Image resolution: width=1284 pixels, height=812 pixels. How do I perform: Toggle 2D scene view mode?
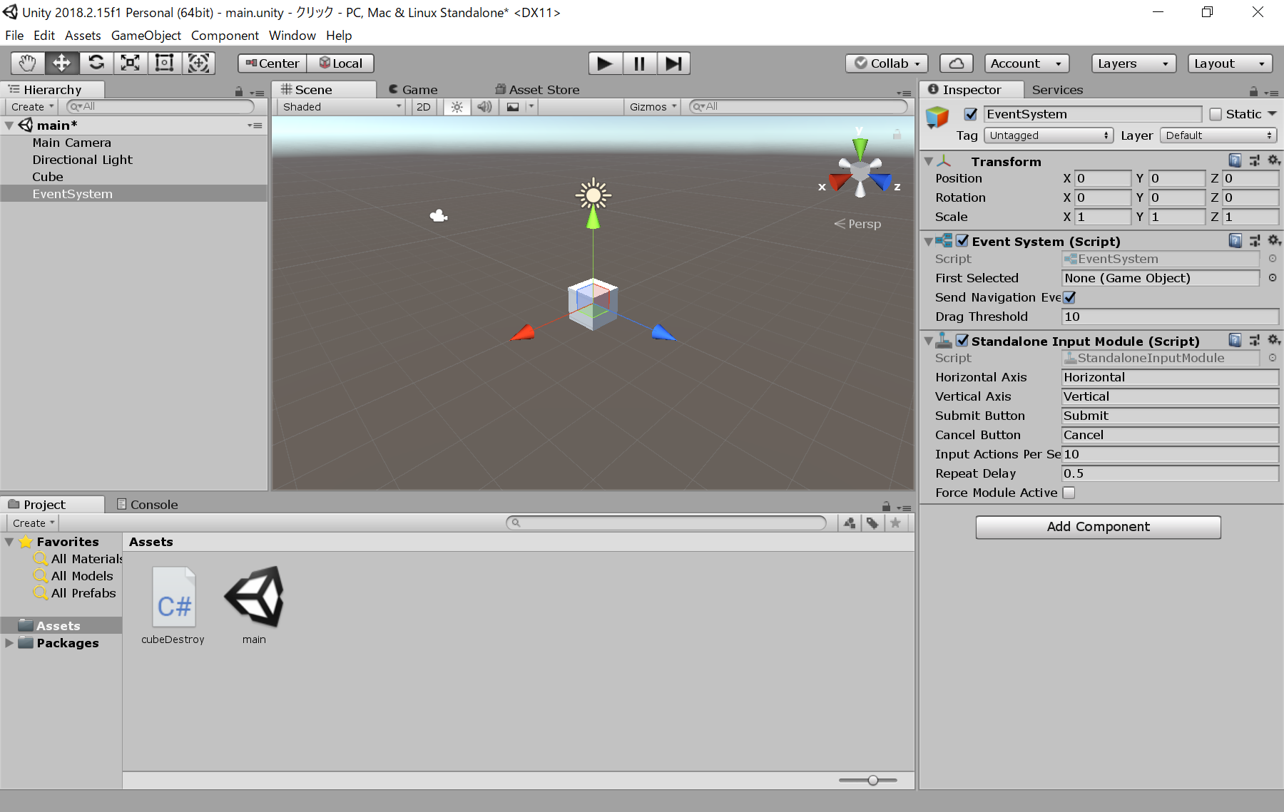pyautogui.click(x=424, y=107)
